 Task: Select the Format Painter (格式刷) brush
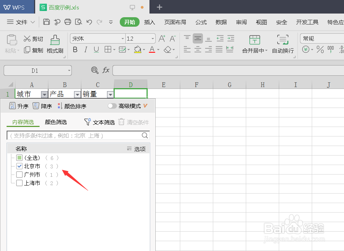[x=55, y=40]
